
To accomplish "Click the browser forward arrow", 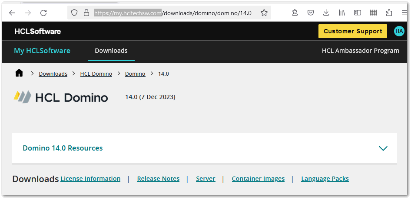I will click(x=27, y=13).
